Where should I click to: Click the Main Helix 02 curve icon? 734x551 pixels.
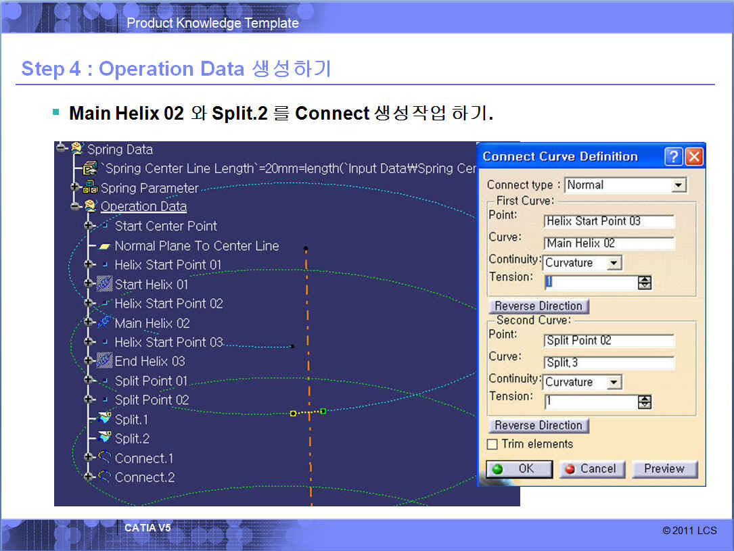104,322
